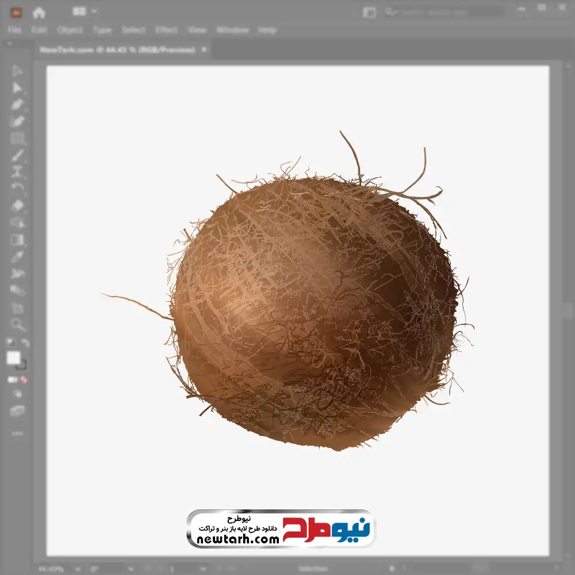This screenshot has height=575, width=575.
Task: Click the white Fill color swatch
Action: (x=14, y=358)
